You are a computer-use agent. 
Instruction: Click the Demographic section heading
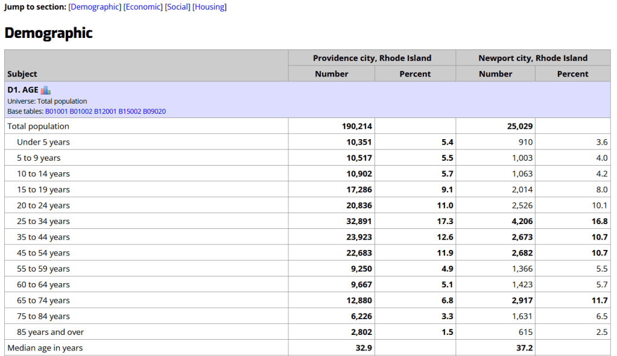[x=49, y=33]
